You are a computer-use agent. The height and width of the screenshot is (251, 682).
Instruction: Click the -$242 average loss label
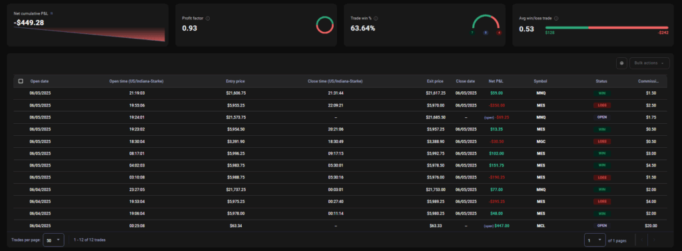tap(663, 33)
